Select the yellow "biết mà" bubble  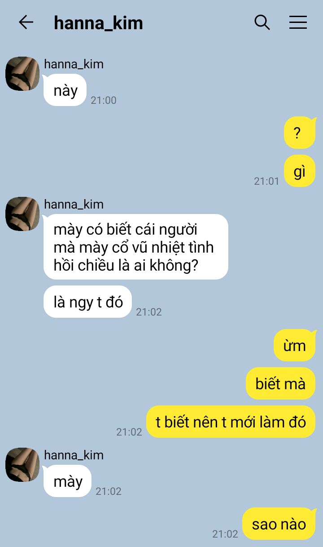[x=281, y=383]
